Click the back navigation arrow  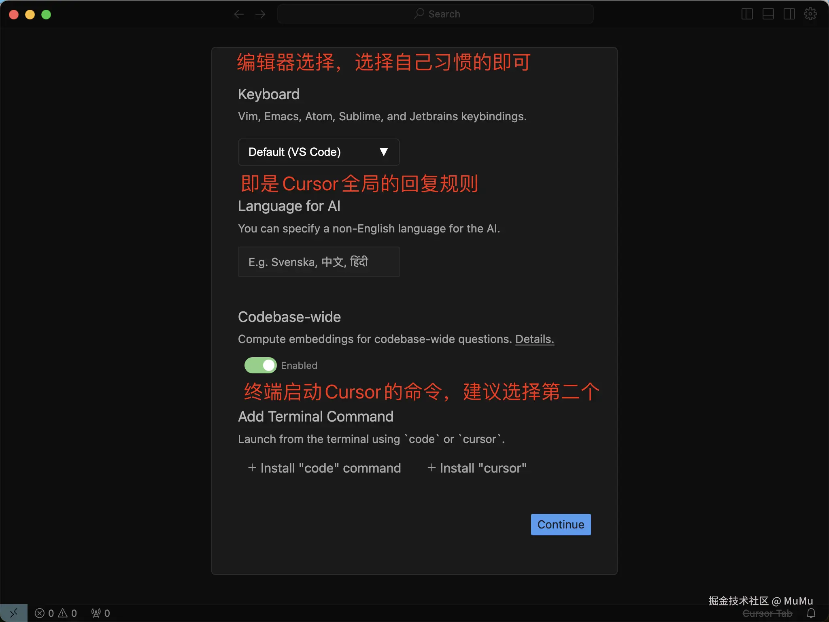(x=239, y=14)
